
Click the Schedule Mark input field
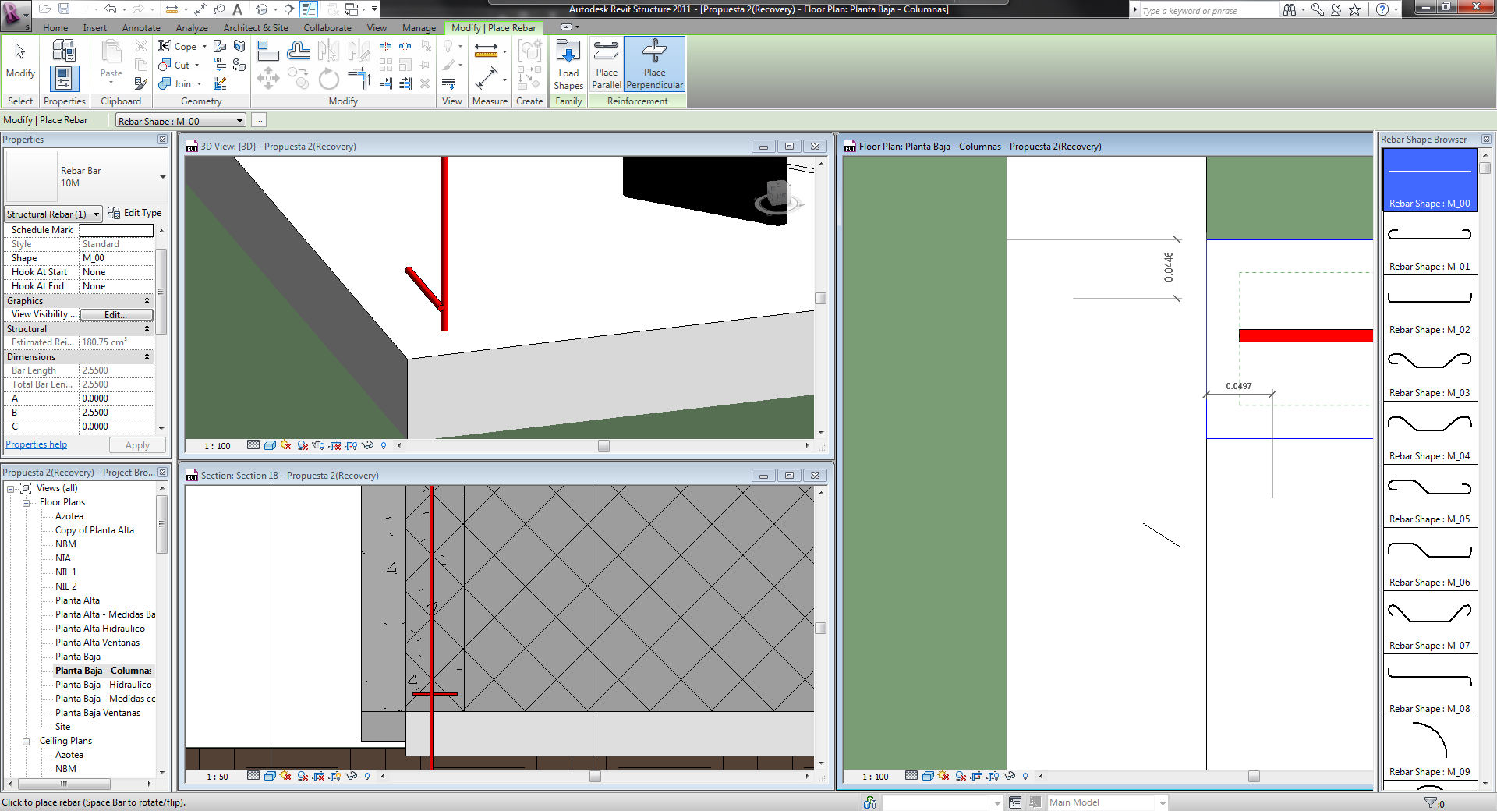[x=116, y=231]
